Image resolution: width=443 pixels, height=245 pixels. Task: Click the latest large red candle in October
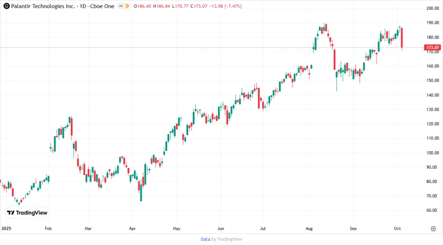point(402,38)
